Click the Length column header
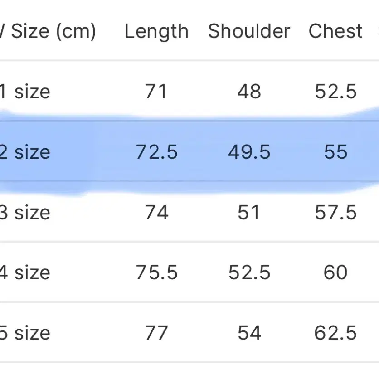Image resolution: width=379 pixels, height=379 pixels. tap(156, 32)
